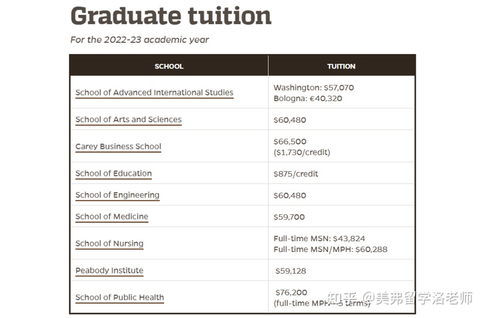The image size is (485, 318).
Task: Click the Full-time MSN/MPH $60,288 text
Action: click(x=330, y=249)
